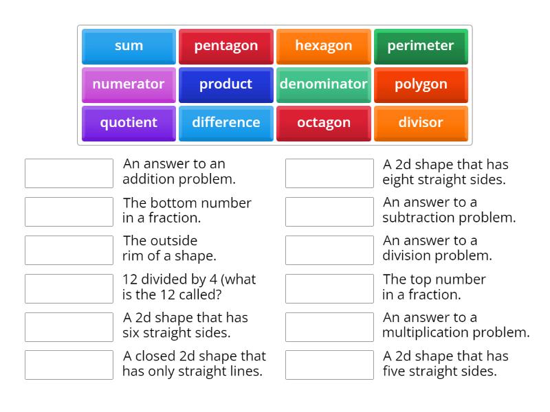Click the slot beside 'eight straight sides' definition

[329, 172]
